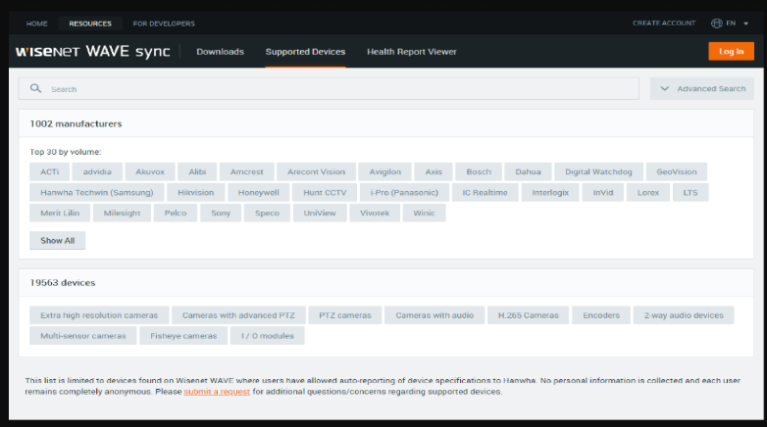Click the Create Account link
Screen dimensions: 767x427
(664, 23)
